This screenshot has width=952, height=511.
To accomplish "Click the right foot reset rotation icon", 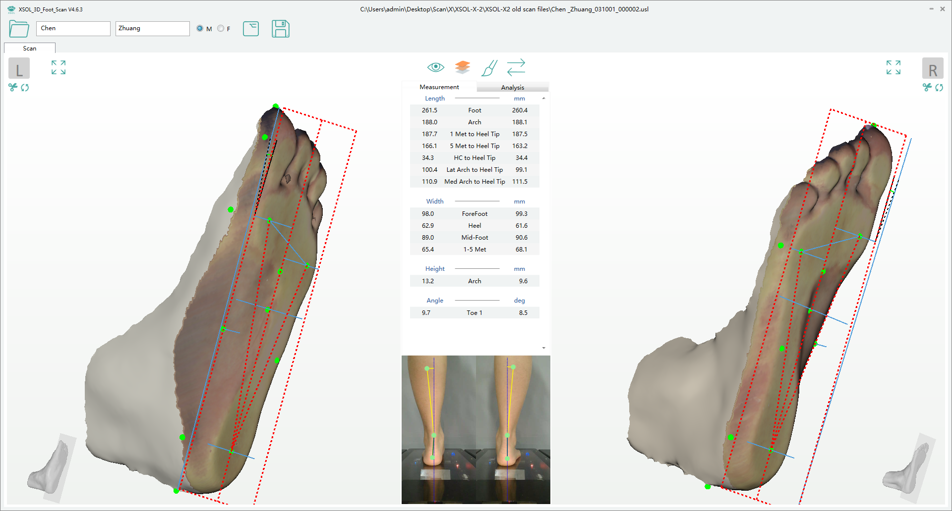I will coord(939,88).
